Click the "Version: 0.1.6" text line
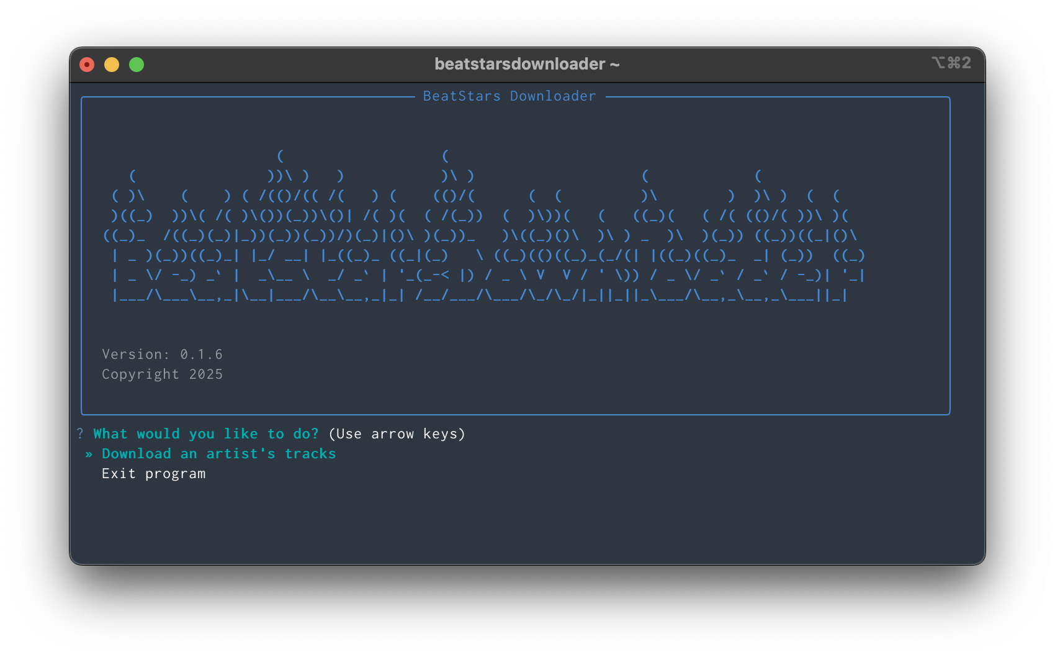1055x657 pixels. tap(163, 354)
